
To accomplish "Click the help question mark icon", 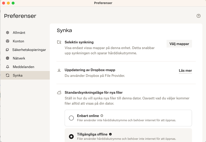I will click(199, 16).
